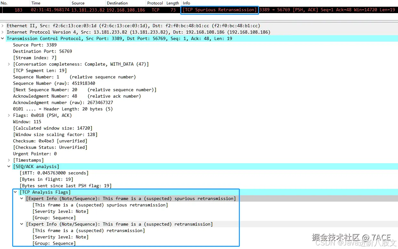Collapse the second retransmission Expert Info entry
This screenshot has width=398, height=249.
[x=21, y=224]
